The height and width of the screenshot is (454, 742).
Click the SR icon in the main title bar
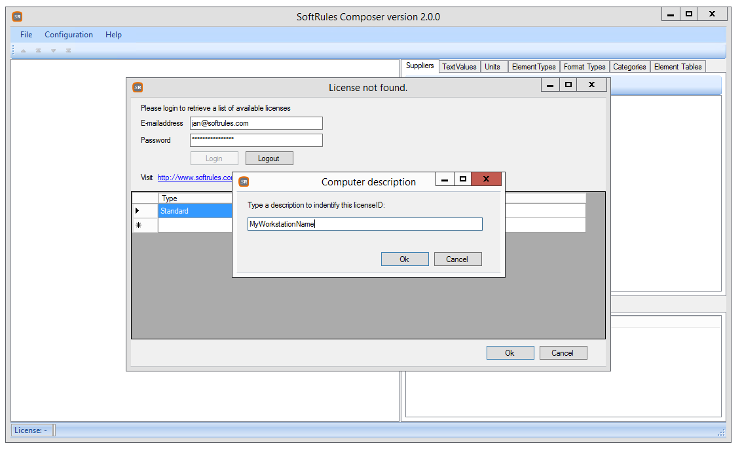pyautogui.click(x=17, y=16)
